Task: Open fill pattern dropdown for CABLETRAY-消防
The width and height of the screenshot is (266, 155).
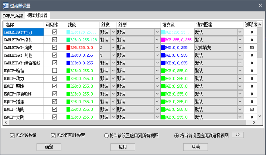Action: [x=240, y=47]
